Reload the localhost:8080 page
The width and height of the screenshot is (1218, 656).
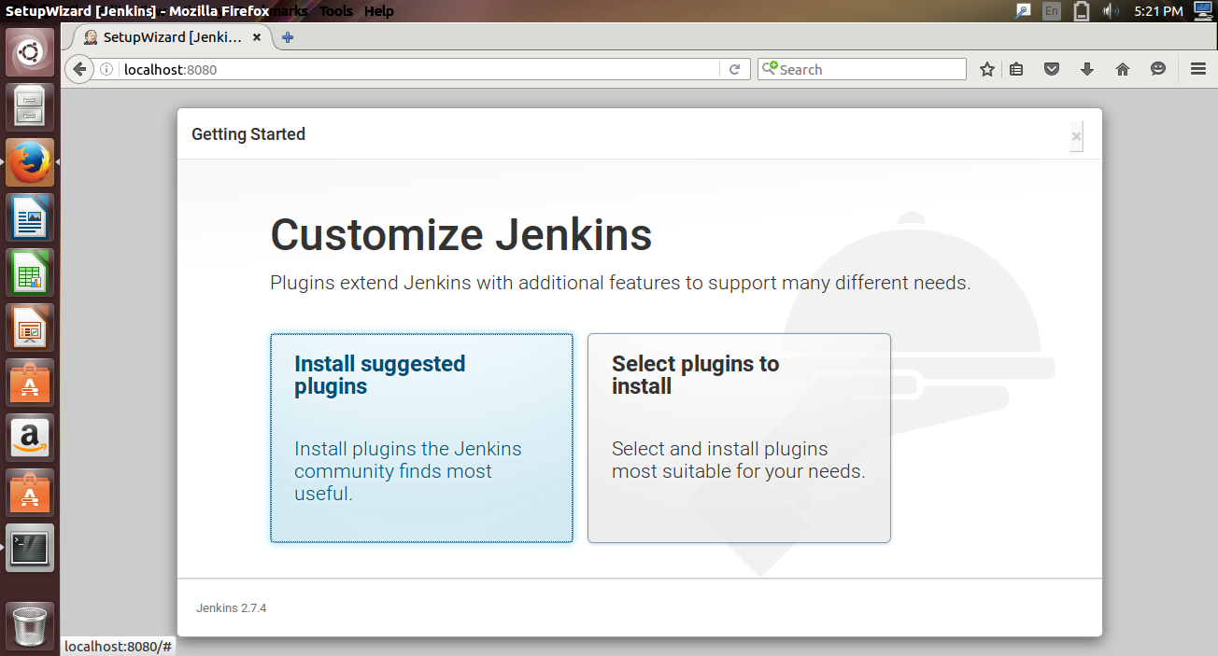tap(736, 68)
